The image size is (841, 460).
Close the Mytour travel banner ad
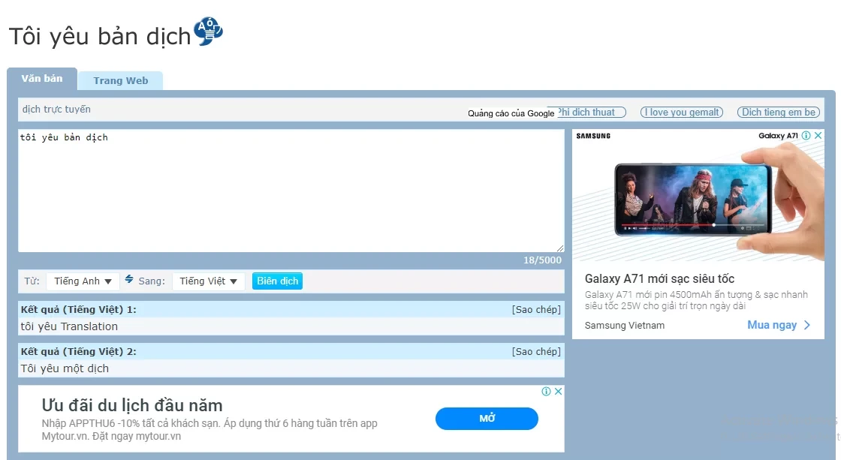558,391
